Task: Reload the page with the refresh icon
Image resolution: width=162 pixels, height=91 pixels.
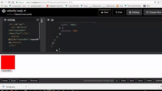Action: pos(9,2)
